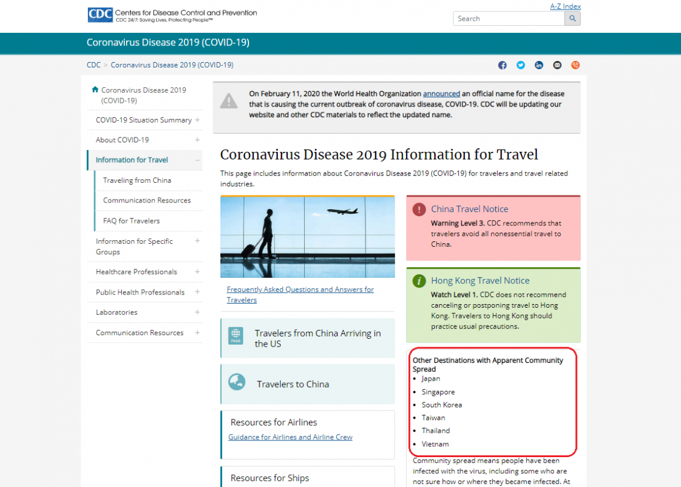Select Healthcare Professionals label

(x=136, y=271)
